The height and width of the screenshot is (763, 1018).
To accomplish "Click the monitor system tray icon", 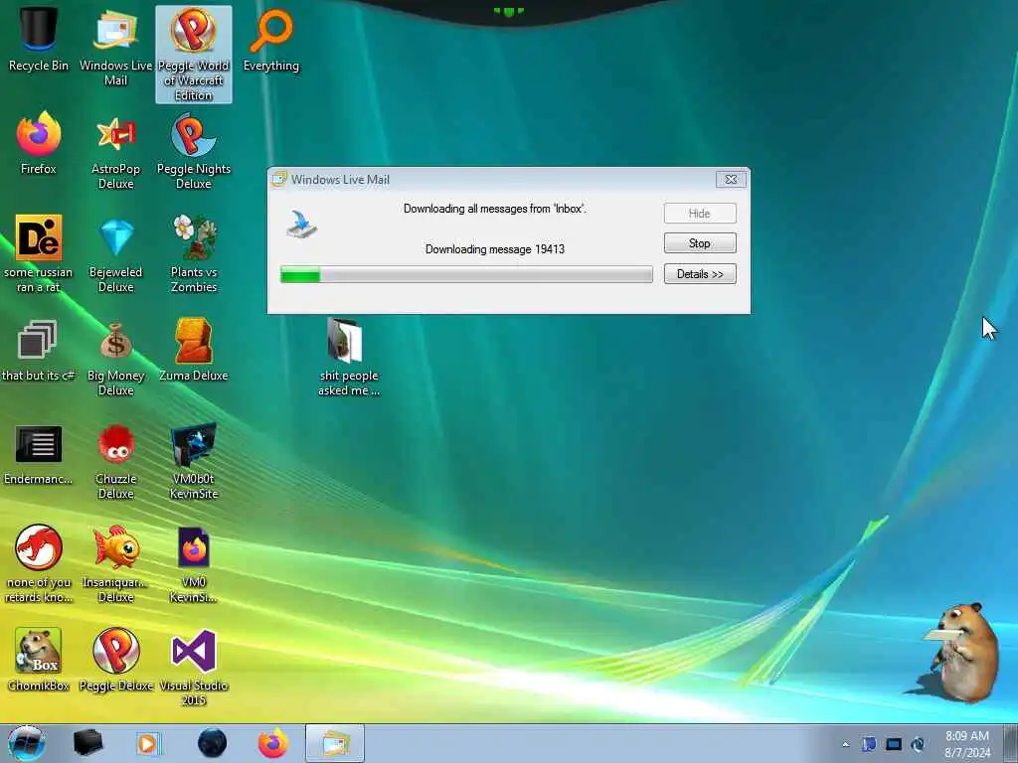I will click(x=894, y=744).
